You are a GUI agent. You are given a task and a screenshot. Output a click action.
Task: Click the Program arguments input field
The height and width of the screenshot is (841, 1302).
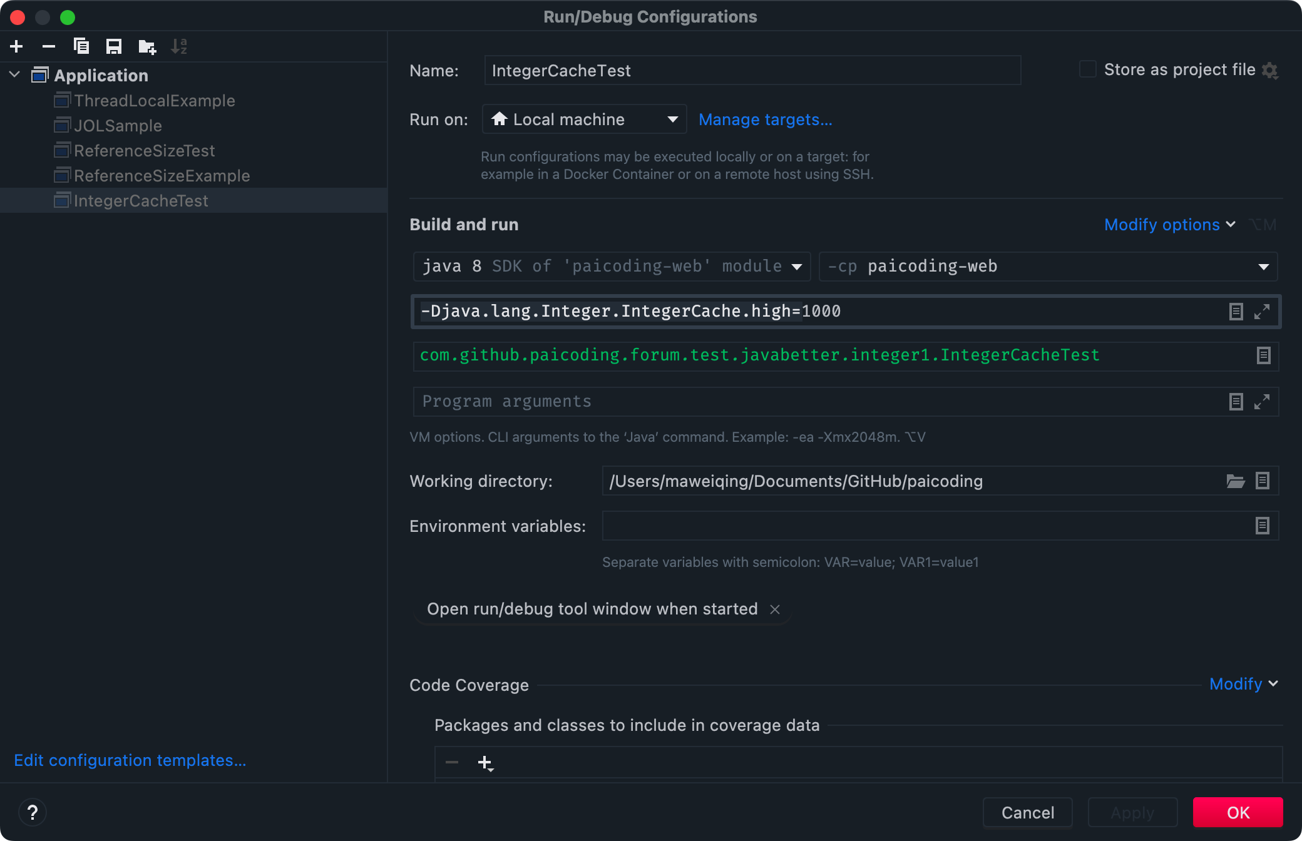click(x=814, y=402)
